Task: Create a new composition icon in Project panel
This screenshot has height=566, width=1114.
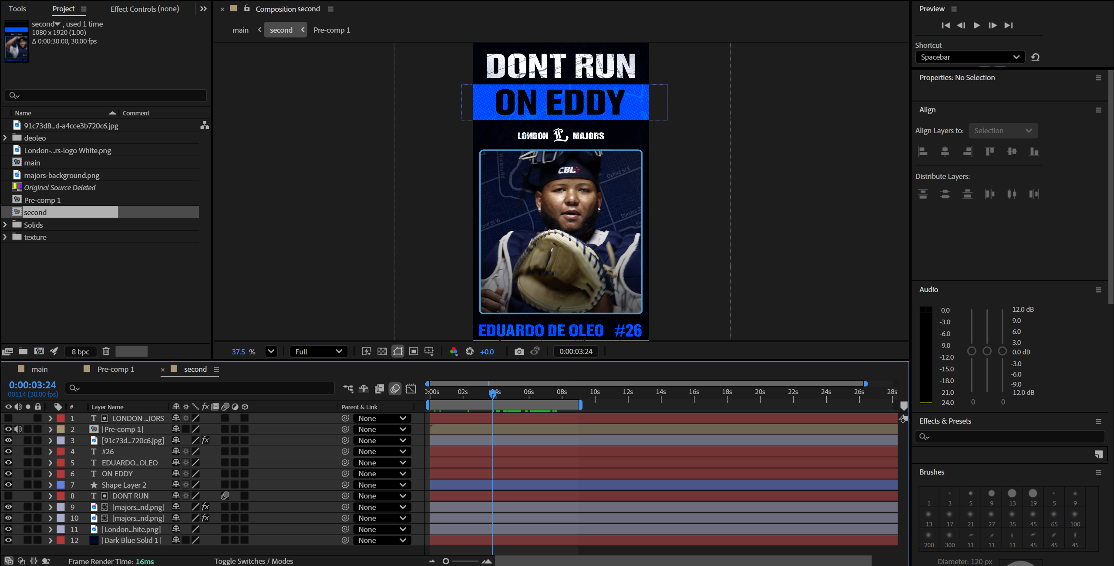Action: [39, 351]
